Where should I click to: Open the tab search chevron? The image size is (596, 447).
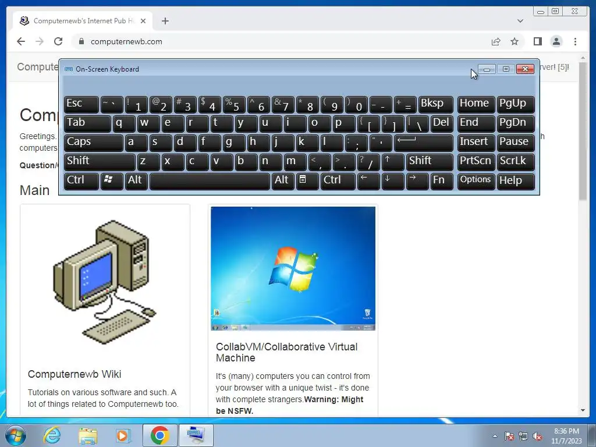(x=520, y=21)
